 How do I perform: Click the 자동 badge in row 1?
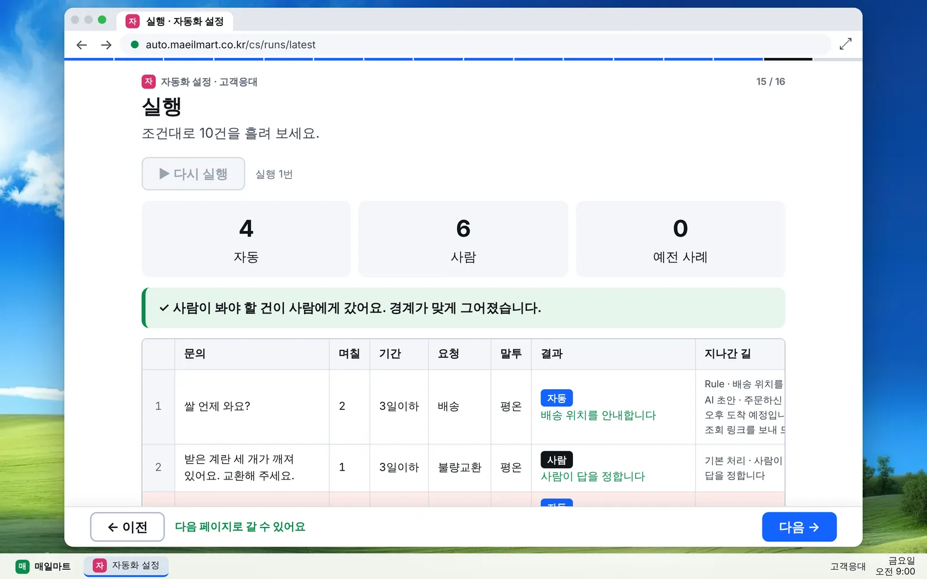tap(557, 398)
